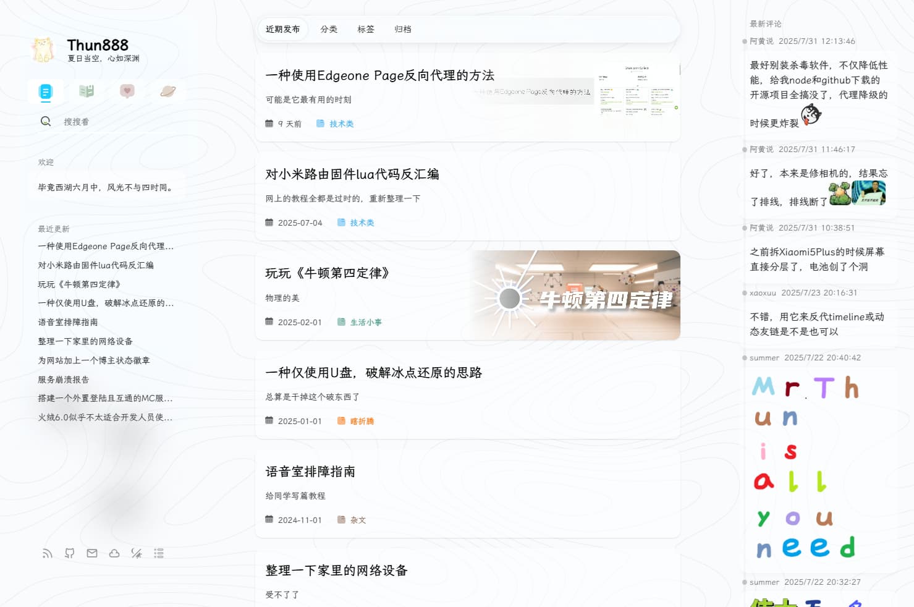Select the 标签 tab
This screenshot has height=607, width=914.
point(366,29)
